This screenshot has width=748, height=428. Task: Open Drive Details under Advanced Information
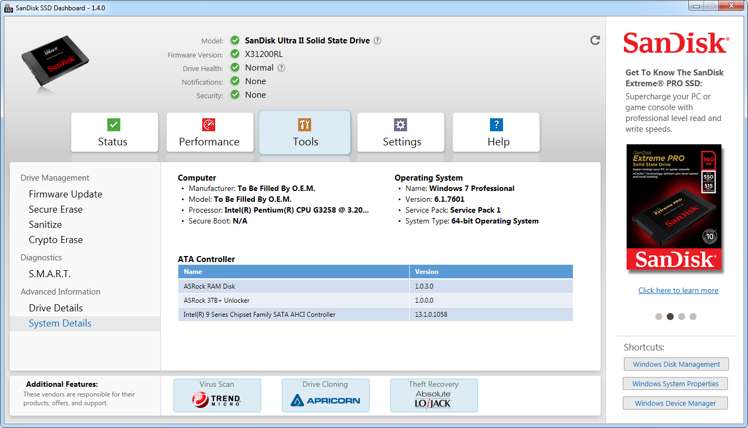(x=56, y=308)
